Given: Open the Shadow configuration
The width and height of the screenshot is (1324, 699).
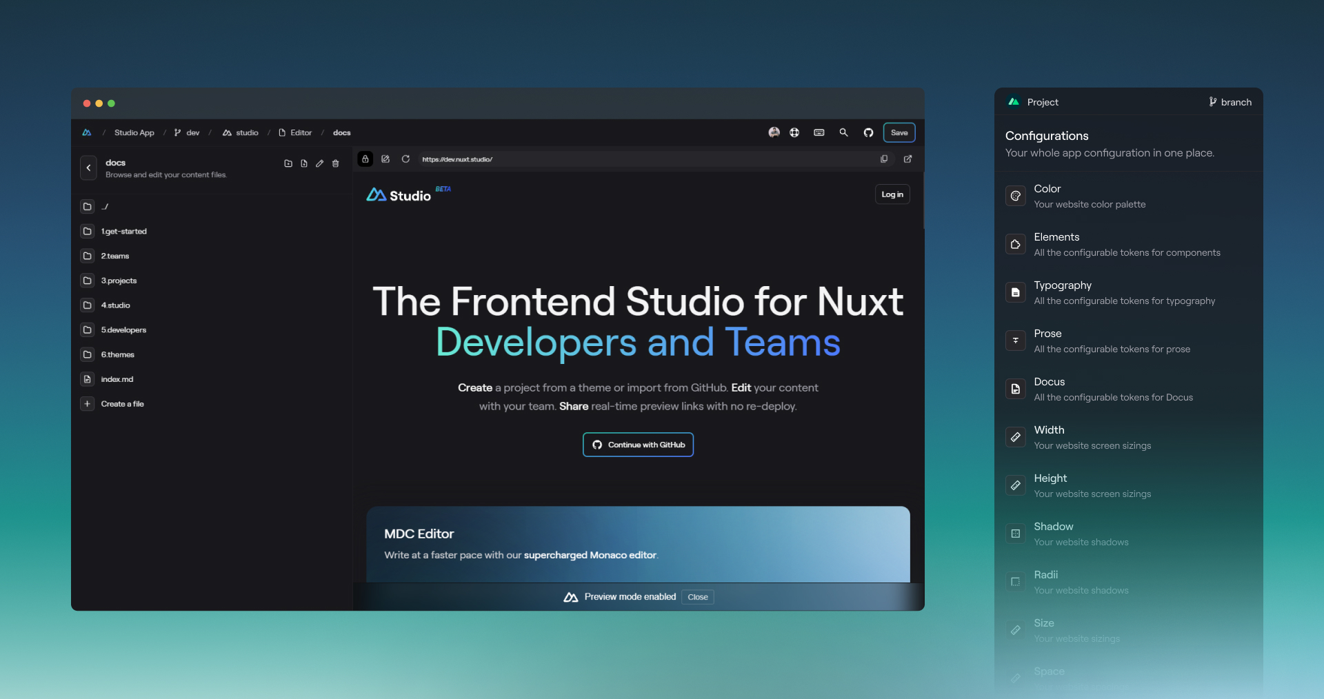Looking at the screenshot, I should coord(1129,534).
